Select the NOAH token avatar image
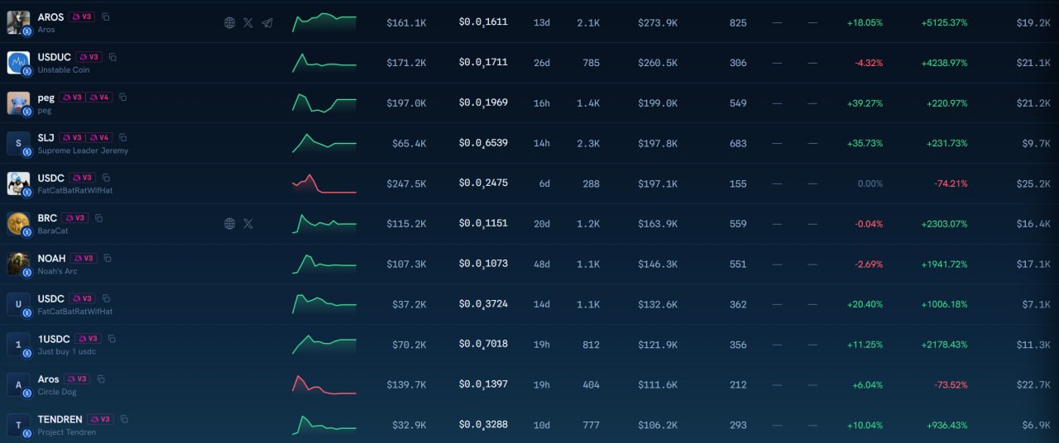The height and width of the screenshot is (443, 1059). [x=18, y=264]
